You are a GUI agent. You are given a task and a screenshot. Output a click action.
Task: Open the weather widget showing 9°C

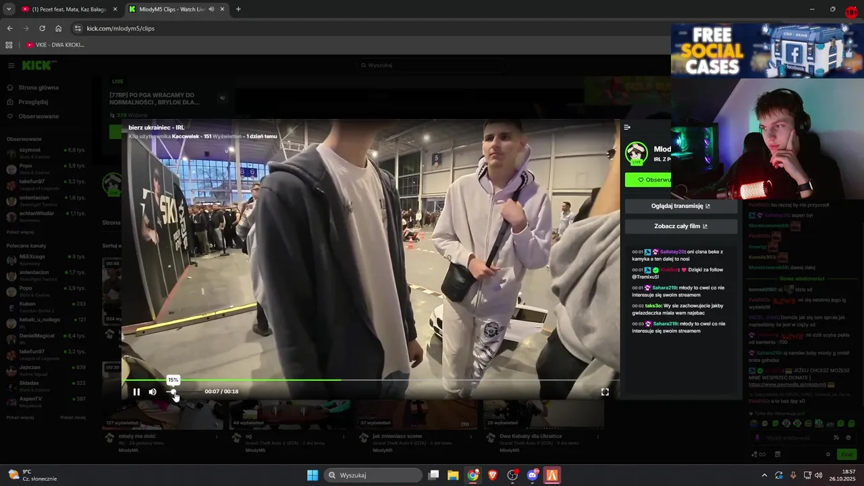(32, 475)
